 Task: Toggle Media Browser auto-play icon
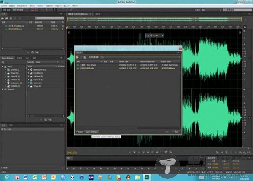50,120
